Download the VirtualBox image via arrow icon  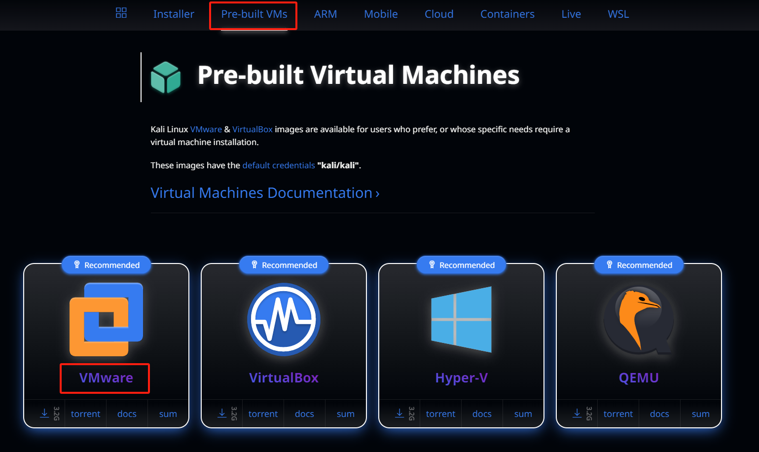point(222,413)
